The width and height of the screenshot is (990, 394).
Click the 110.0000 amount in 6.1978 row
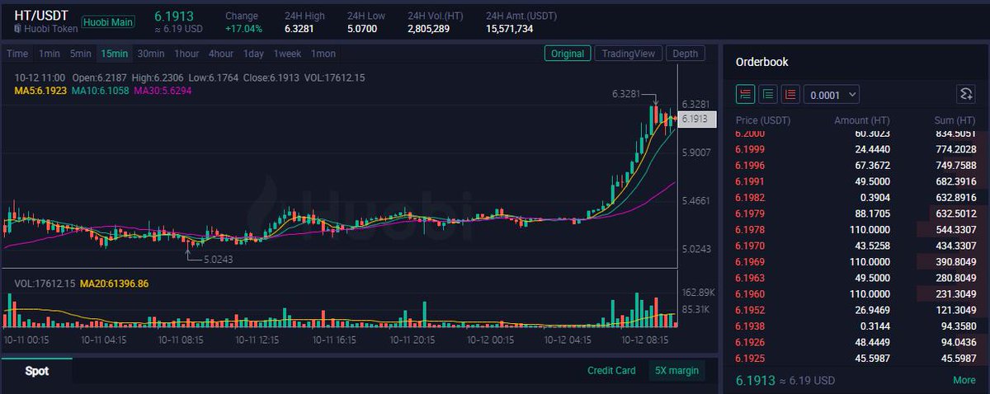[868, 230]
